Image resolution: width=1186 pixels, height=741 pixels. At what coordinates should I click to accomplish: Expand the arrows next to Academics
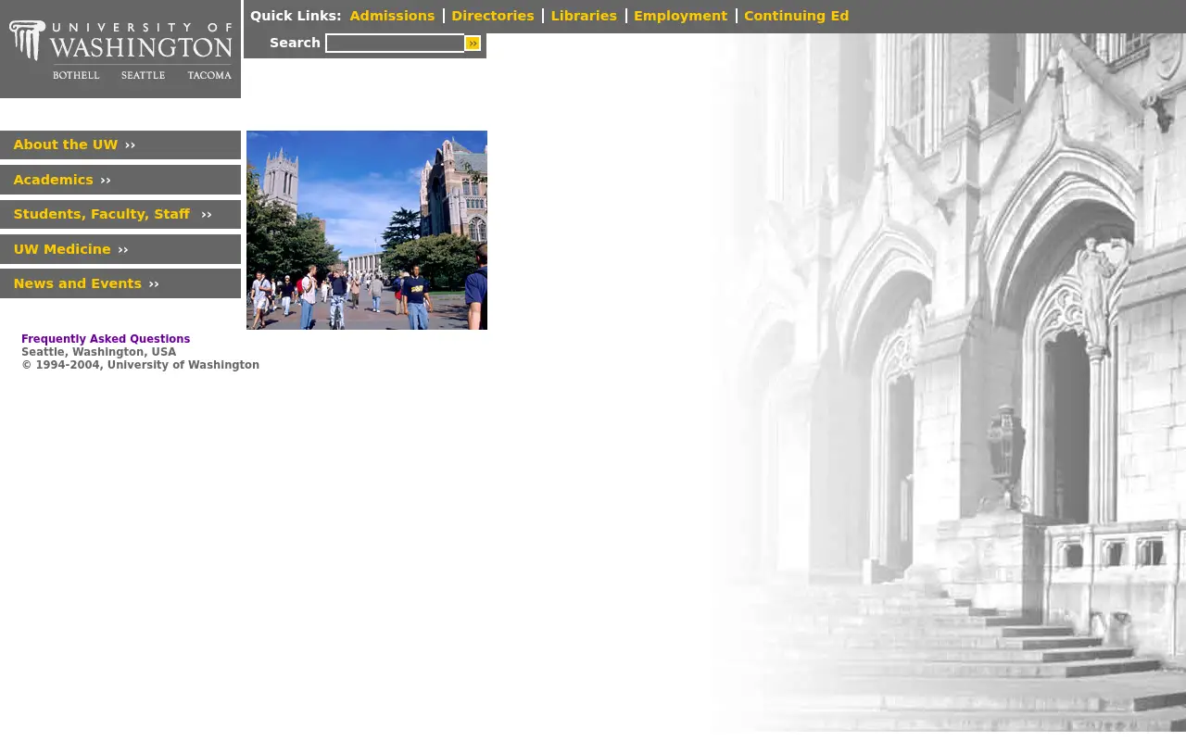[106, 181]
